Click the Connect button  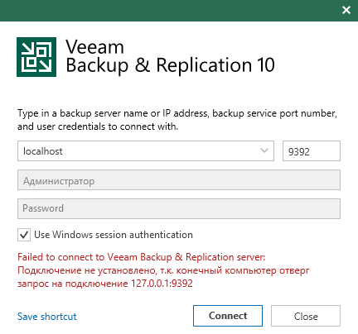tap(228, 316)
